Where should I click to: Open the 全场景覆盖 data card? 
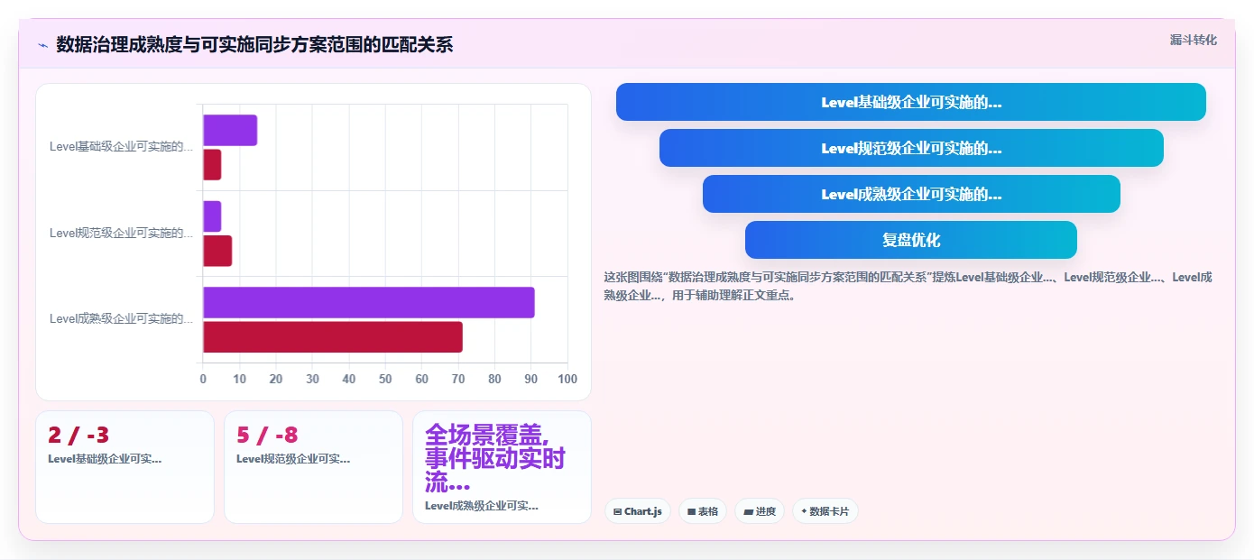(503, 467)
